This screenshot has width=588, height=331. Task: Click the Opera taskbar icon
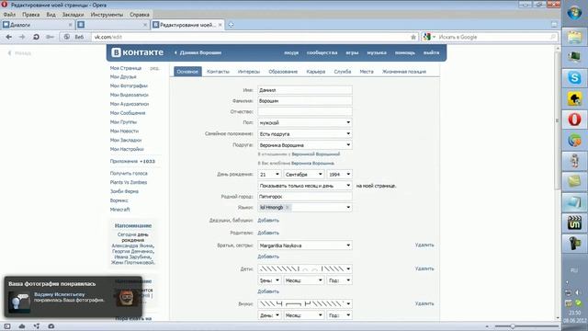pos(574,120)
